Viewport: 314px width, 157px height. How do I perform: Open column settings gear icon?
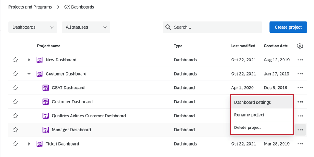300,46
